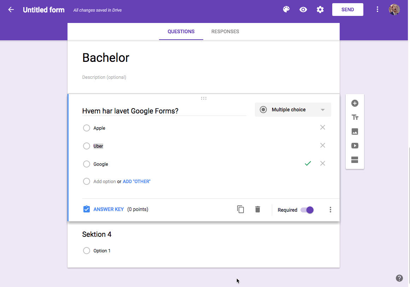Preview the form with the eye icon

(x=303, y=10)
